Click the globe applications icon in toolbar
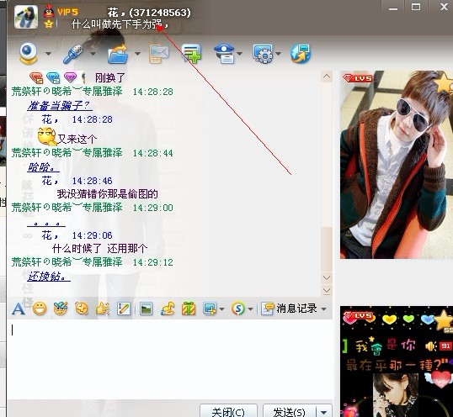The width and height of the screenshot is (453, 417). [x=301, y=54]
